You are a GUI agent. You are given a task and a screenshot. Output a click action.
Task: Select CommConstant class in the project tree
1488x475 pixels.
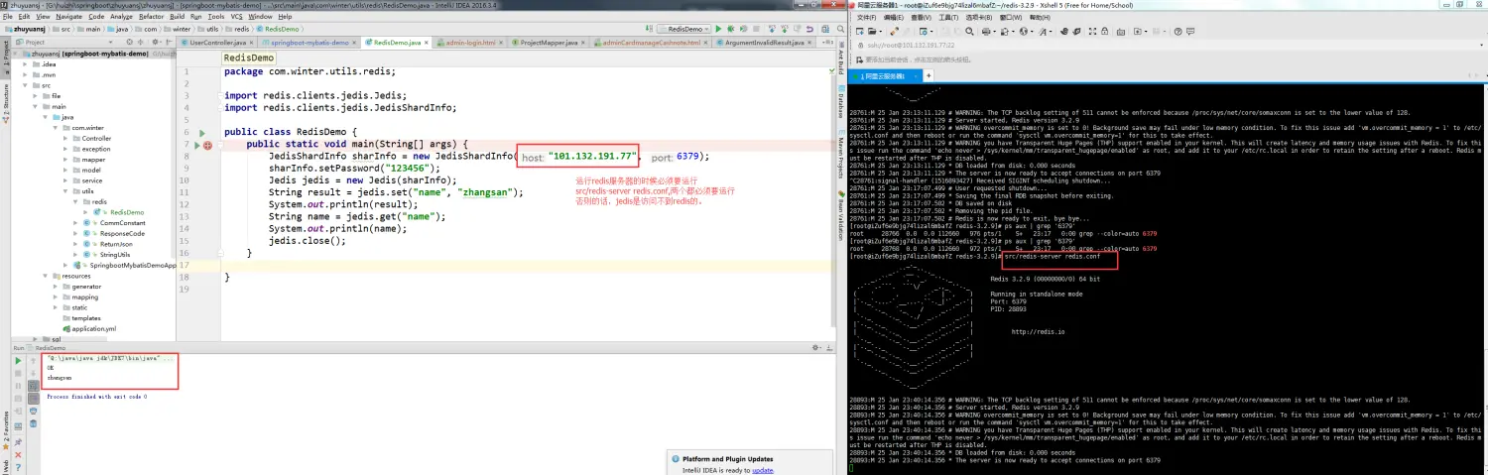121,223
